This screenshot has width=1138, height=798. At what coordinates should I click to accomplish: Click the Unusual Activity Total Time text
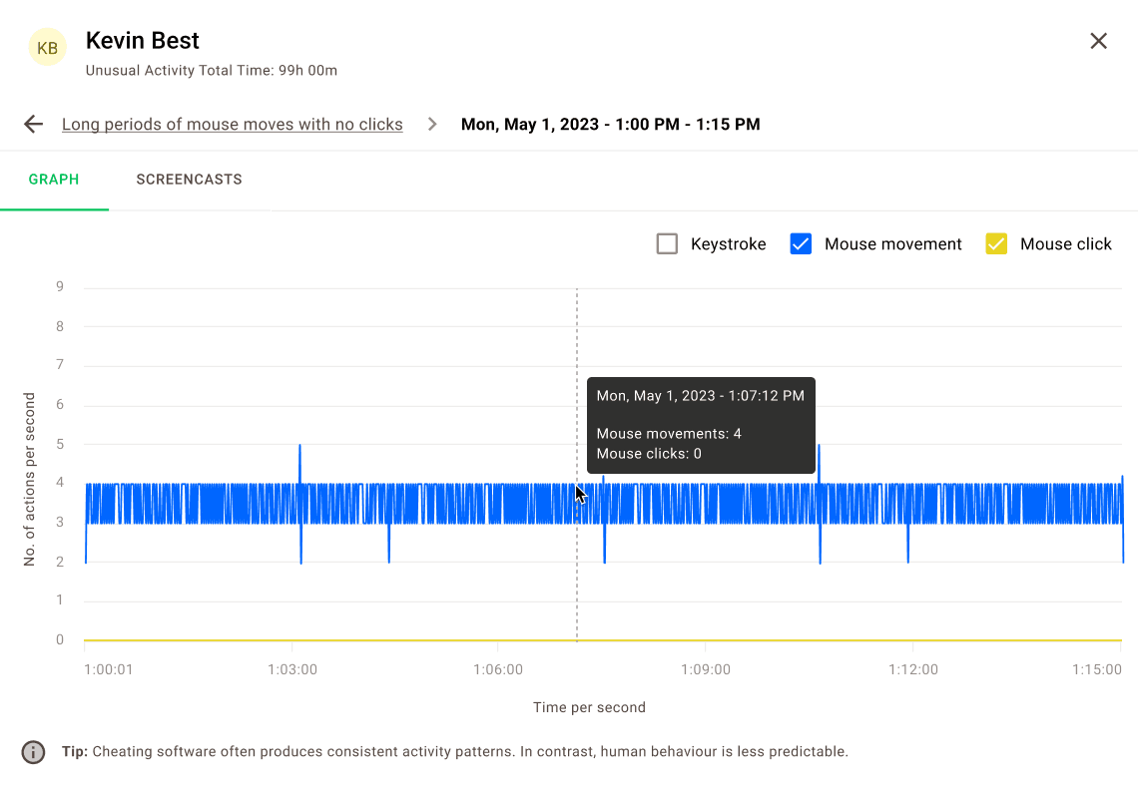tap(212, 71)
